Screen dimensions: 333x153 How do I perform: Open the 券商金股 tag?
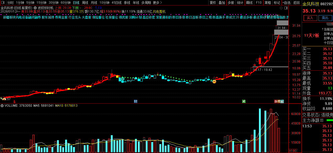point(61,18)
